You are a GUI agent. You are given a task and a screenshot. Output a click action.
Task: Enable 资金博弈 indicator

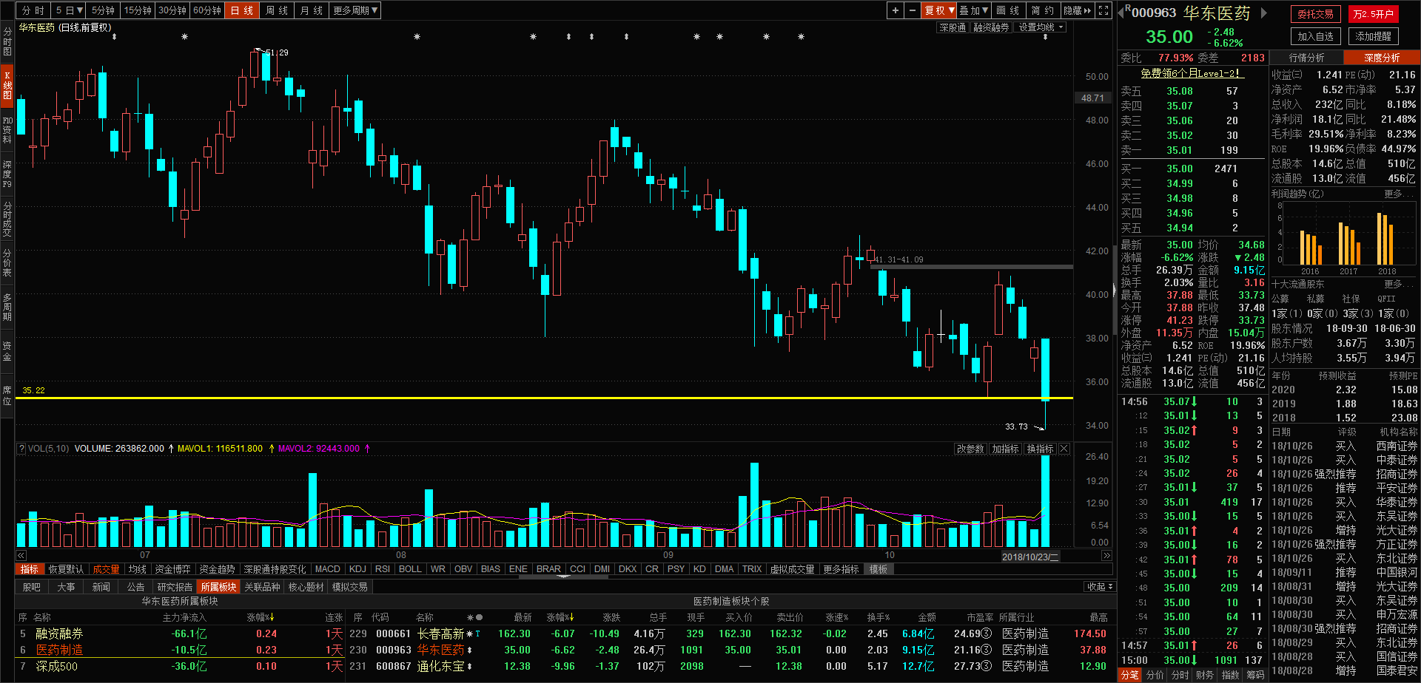(x=172, y=569)
